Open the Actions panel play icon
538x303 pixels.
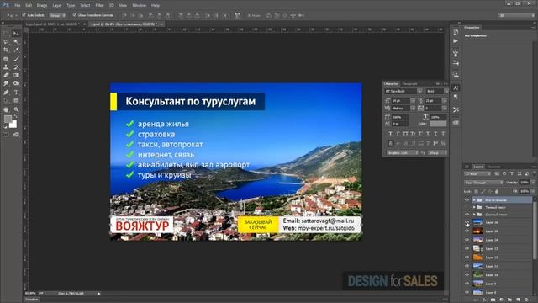(456, 41)
